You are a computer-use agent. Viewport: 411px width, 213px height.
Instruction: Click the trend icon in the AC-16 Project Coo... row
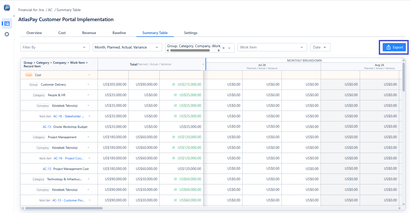(x=174, y=158)
